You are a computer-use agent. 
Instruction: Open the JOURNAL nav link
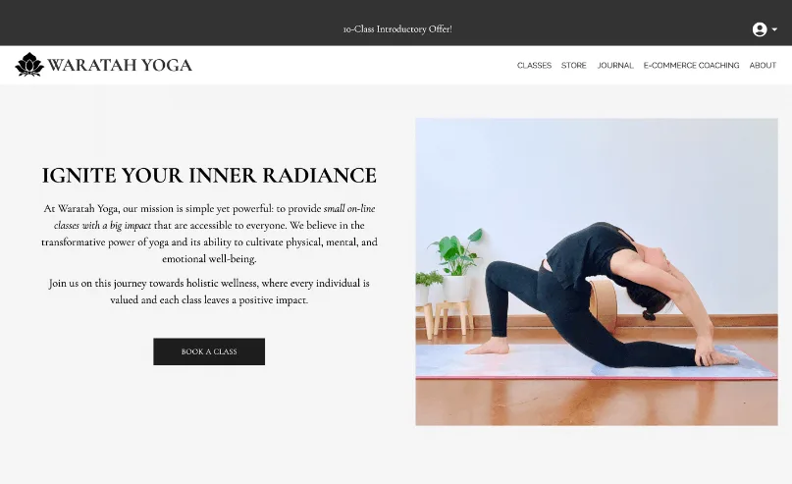coord(615,65)
